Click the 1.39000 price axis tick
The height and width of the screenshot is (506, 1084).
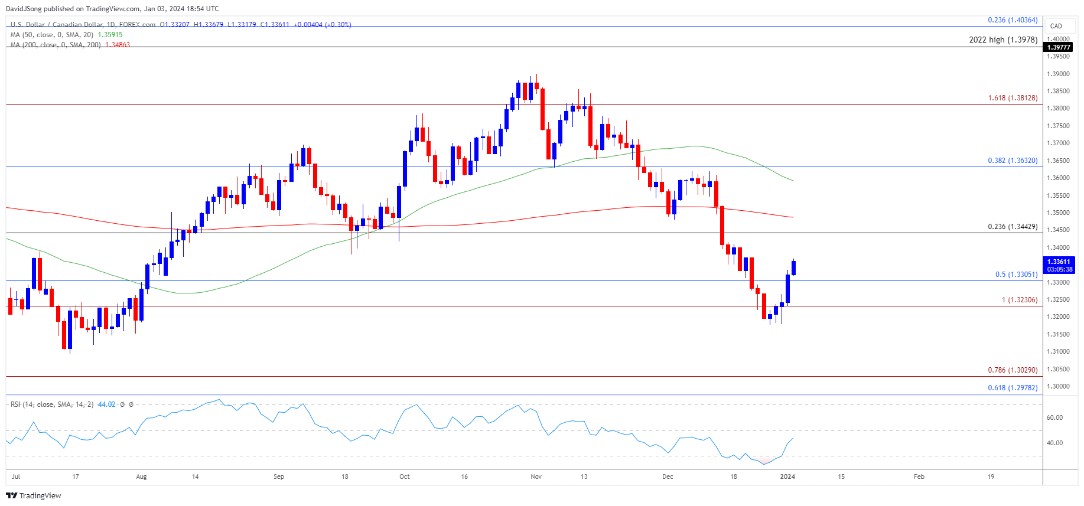[x=1059, y=74]
